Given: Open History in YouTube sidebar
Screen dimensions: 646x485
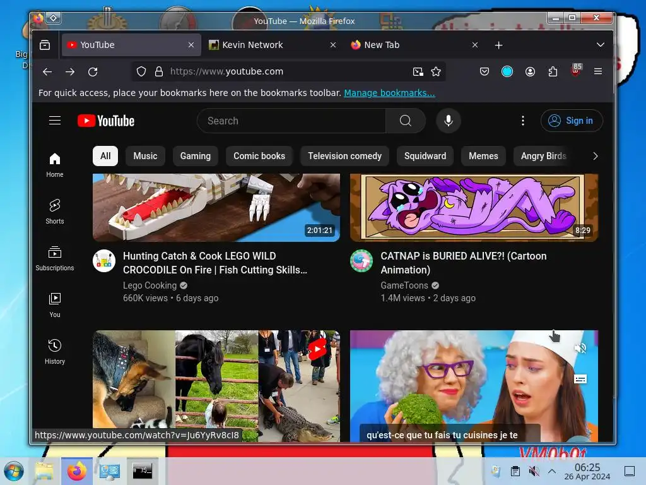Looking at the screenshot, I should point(55,352).
